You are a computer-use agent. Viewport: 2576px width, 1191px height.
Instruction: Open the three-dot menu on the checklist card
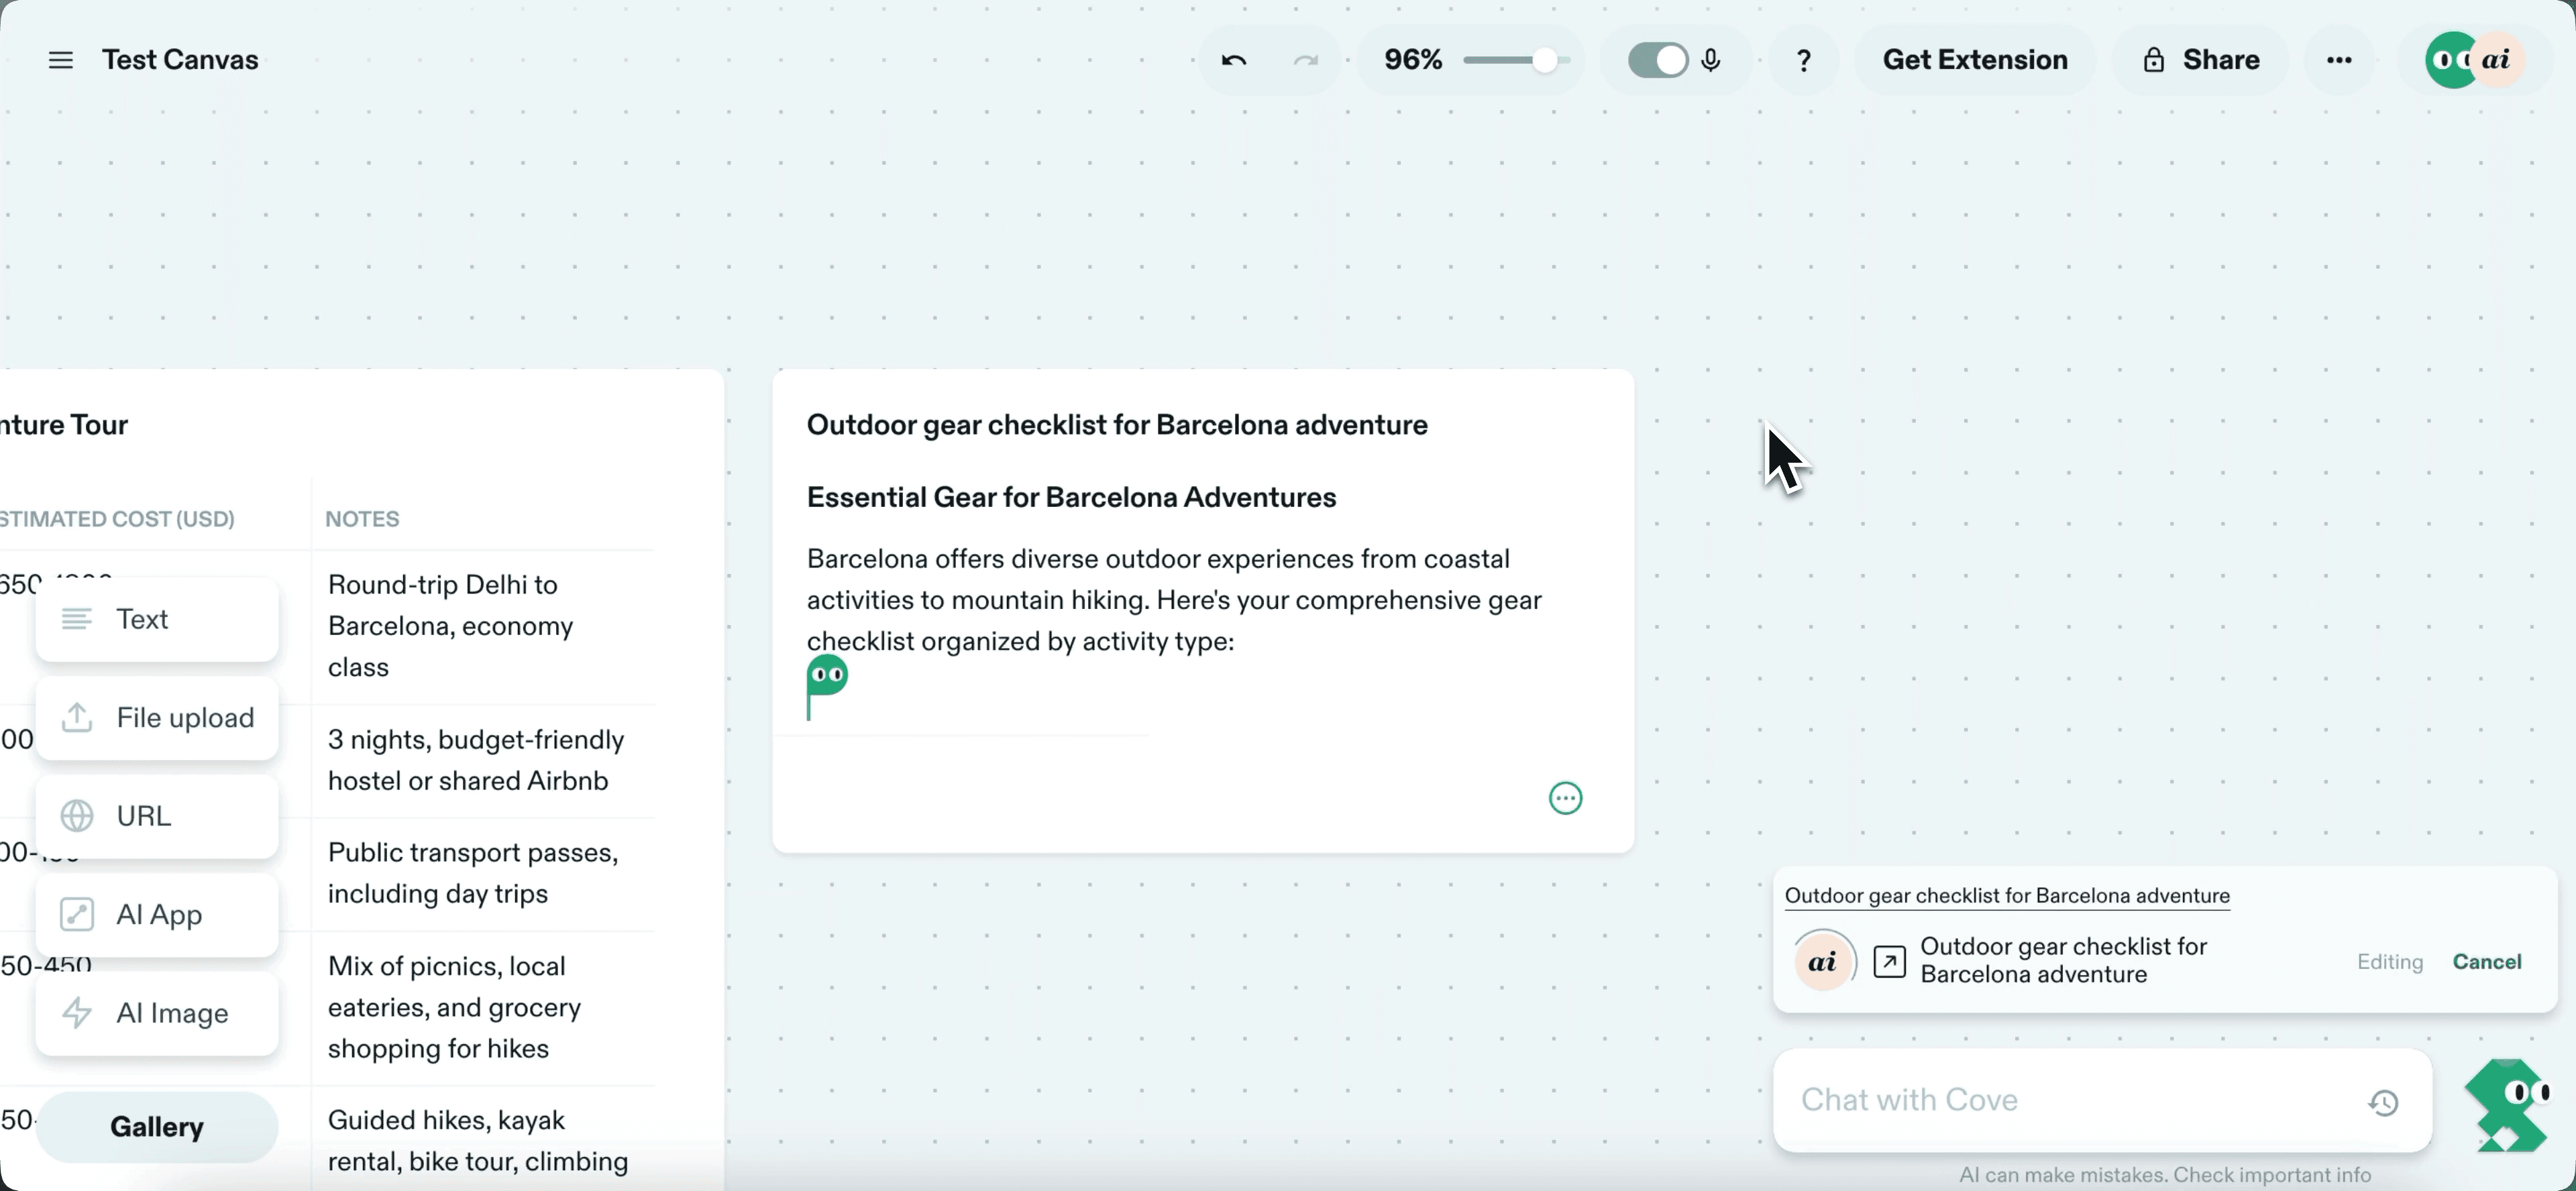click(x=1565, y=797)
